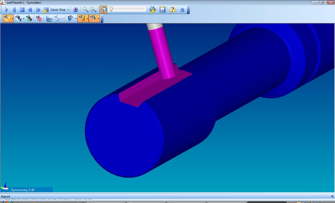
Task: Click the step-forward simulation button
Action: click(x=14, y=10)
